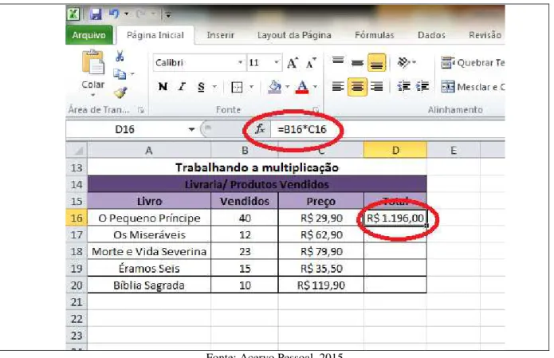Open the undo history dropdown arrow
The height and width of the screenshot is (358, 554).
126,14
